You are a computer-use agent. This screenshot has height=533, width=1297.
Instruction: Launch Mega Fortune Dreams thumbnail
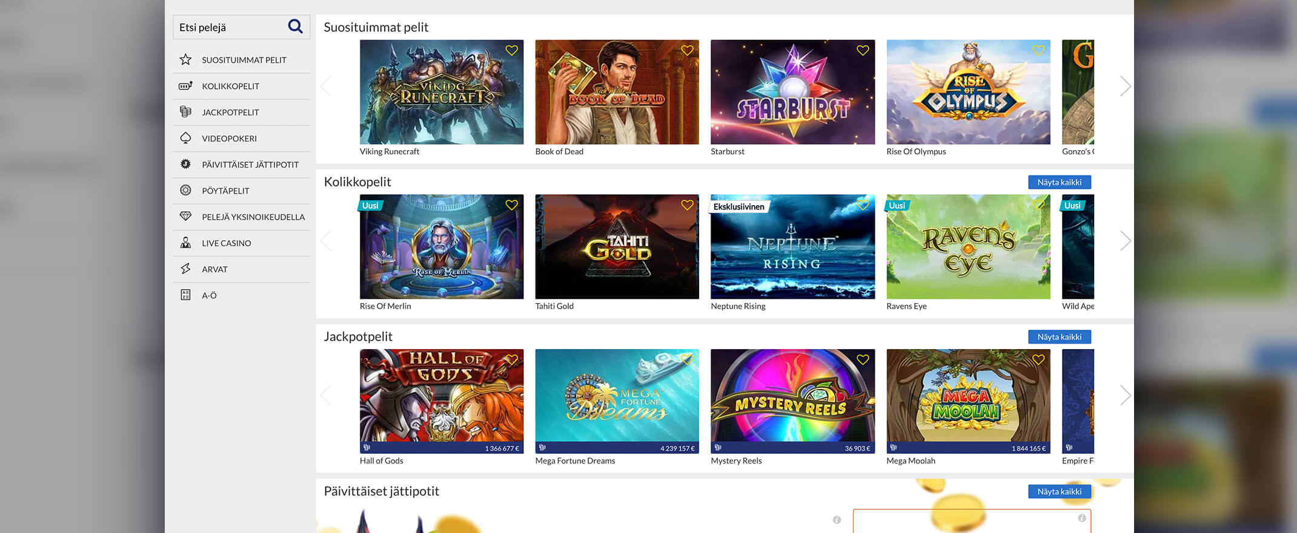(x=617, y=401)
